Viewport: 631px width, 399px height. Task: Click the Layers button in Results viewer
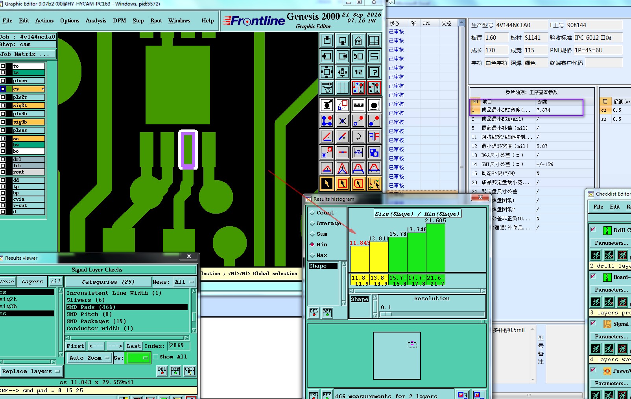pos(32,282)
